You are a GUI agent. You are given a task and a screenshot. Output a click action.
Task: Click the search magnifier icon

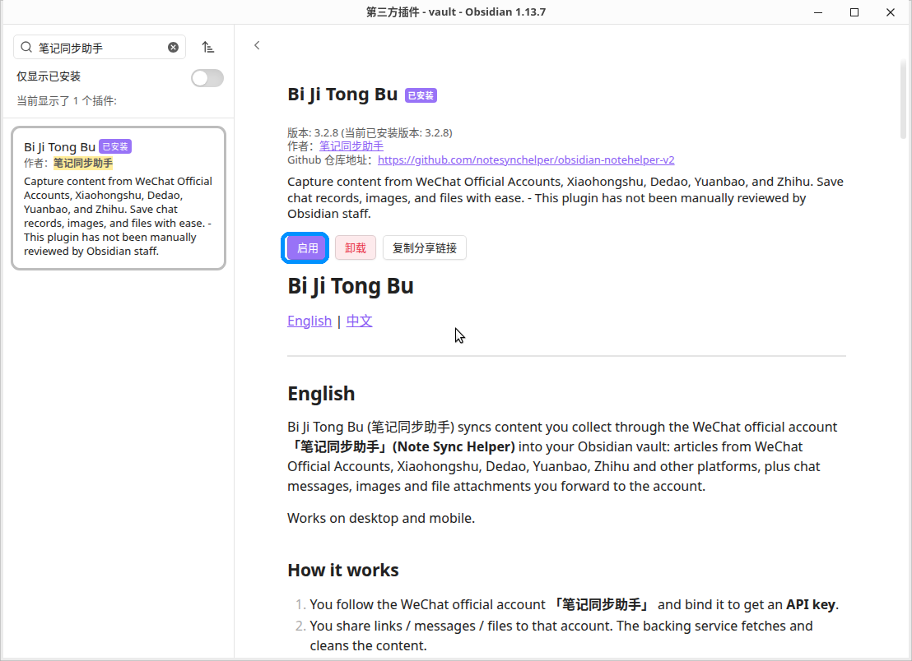tap(26, 47)
